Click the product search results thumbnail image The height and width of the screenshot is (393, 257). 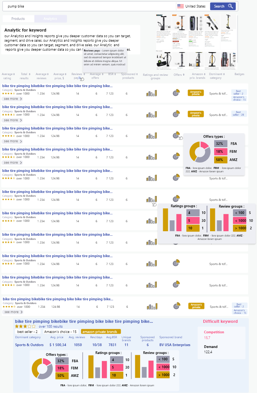pyautogui.click(x=196, y=41)
